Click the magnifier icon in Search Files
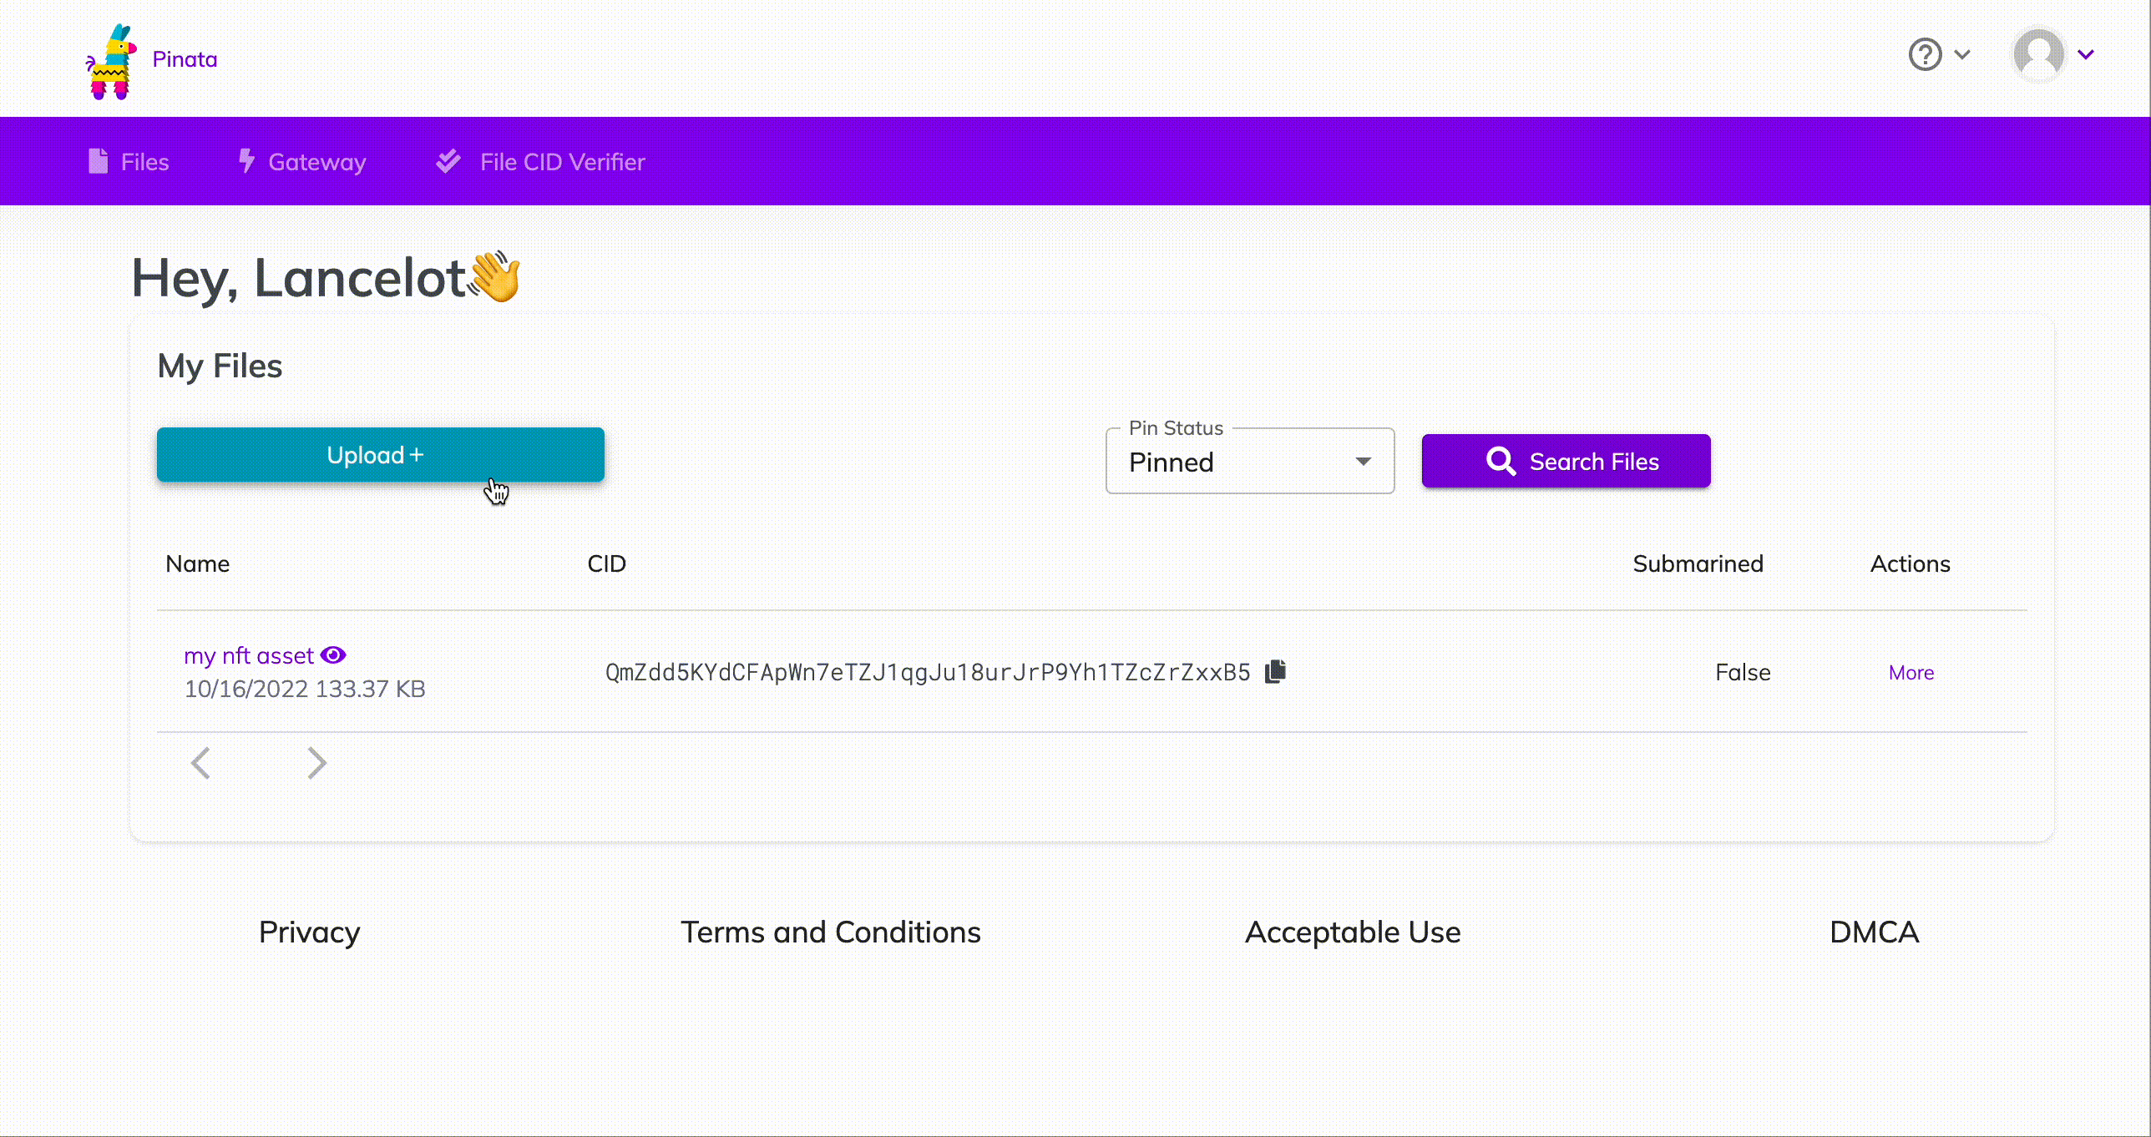The width and height of the screenshot is (2151, 1137). point(1501,461)
